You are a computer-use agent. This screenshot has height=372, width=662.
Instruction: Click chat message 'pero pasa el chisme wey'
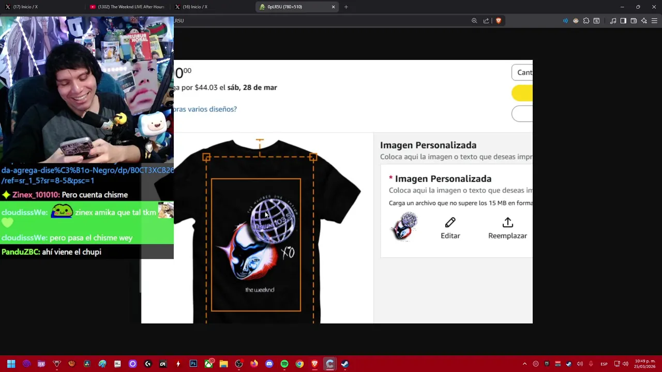pos(91,238)
